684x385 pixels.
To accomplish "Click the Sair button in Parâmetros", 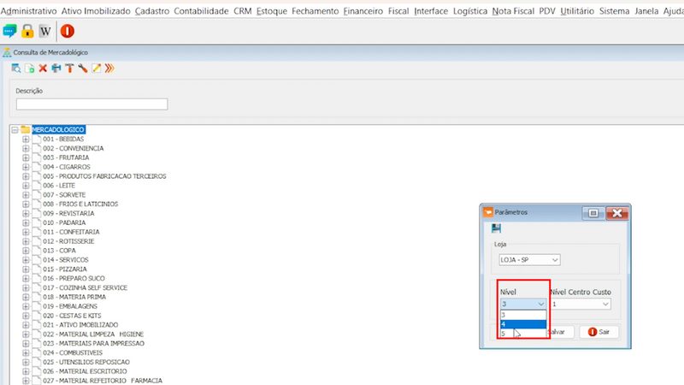I will click(x=598, y=331).
